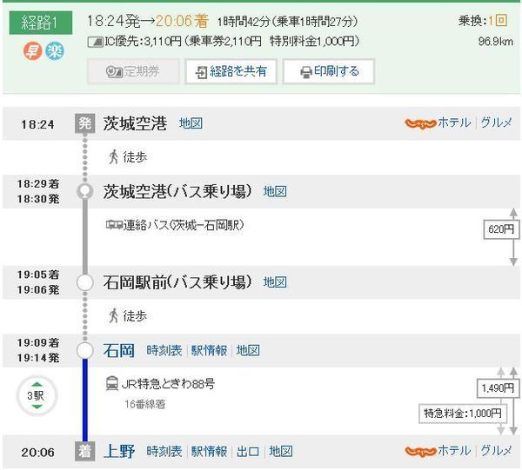Image resolution: width=522 pixels, height=470 pixels.
Task: Open 地図 link for 石岡駅前(バス乗り場)
Action: 275,282
